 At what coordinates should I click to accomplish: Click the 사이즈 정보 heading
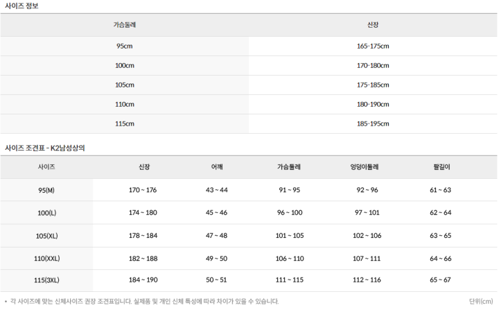21,6
